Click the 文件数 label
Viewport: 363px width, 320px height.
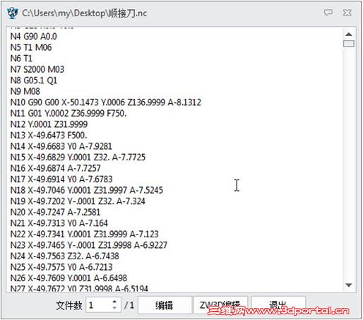(x=69, y=305)
